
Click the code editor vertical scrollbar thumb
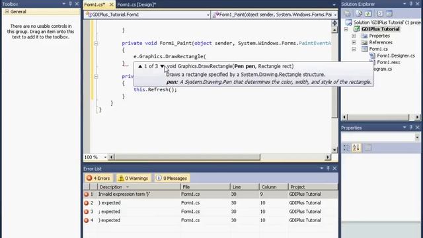pos(334,75)
